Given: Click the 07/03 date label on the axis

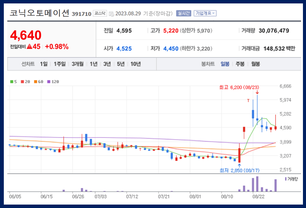Looking at the screenshot, I should (x=101, y=197).
